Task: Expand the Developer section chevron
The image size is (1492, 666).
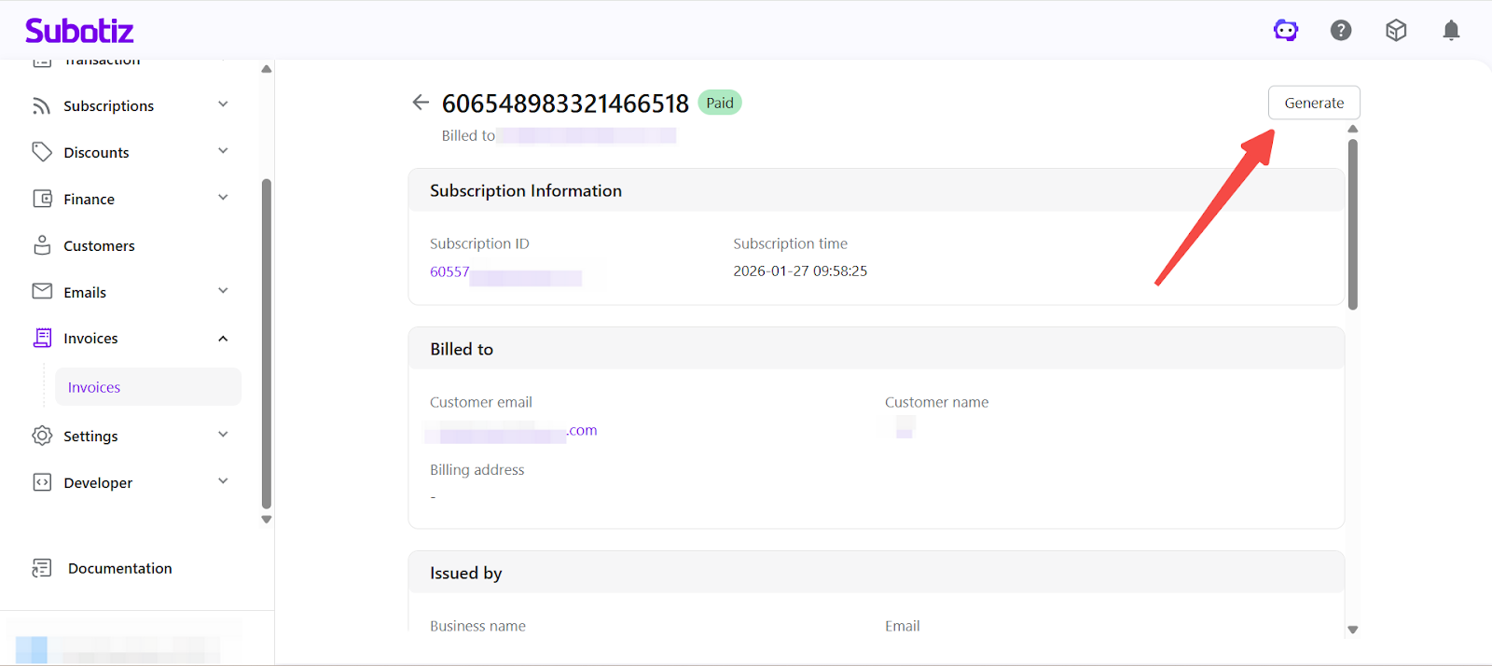Action: coord(223,481)
